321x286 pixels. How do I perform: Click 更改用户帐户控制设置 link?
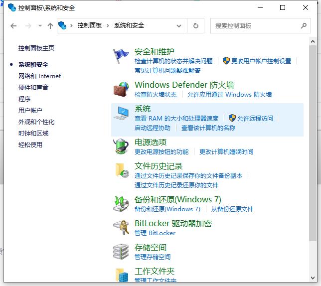tap(261, 61)
